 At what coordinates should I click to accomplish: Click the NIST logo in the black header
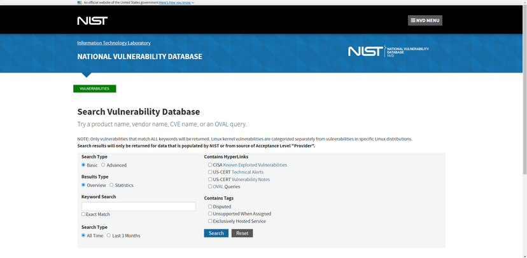pyautogui.click(x=92, y=21)
